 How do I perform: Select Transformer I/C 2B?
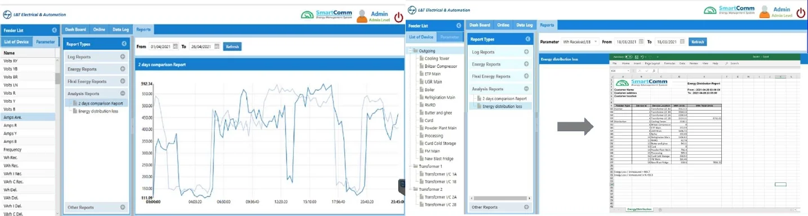440,205
